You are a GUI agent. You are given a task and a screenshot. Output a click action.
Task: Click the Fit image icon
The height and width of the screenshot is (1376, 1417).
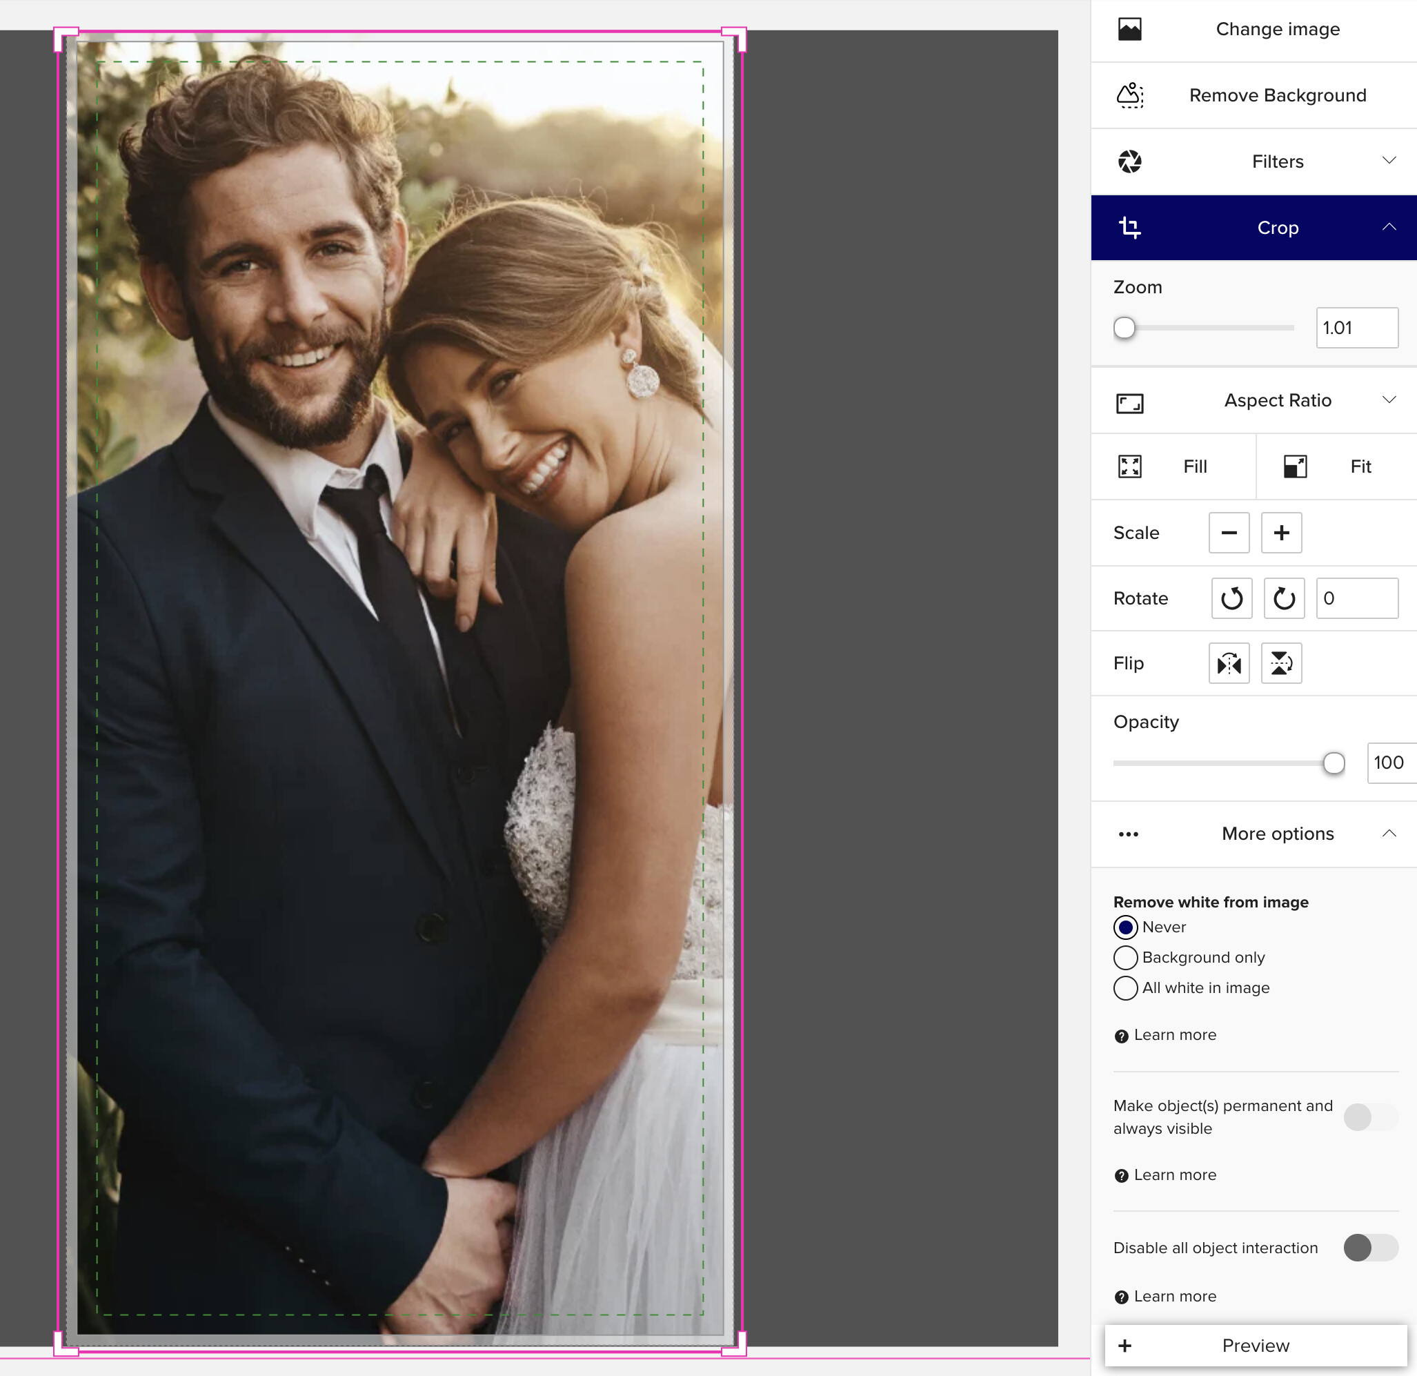point(1295,466)
